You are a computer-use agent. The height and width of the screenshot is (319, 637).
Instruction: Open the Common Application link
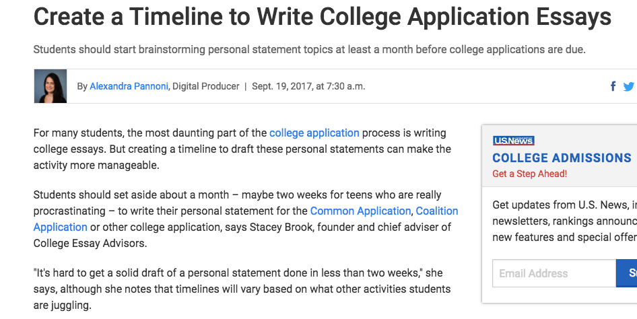point(360,211)
